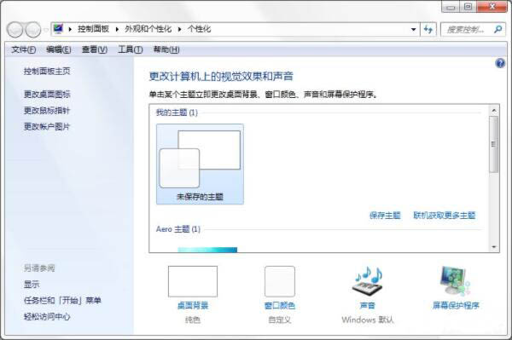Open the 文件(F) menu
Viewport: 512px width, 340px height.
click(x=24, y=49)
